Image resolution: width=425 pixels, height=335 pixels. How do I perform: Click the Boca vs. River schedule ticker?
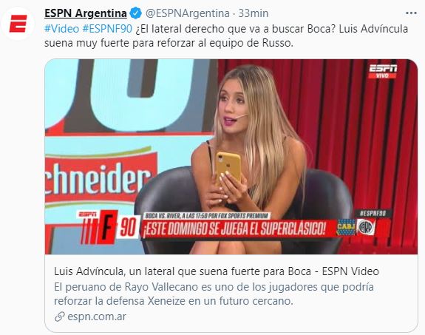pos(207,216)
